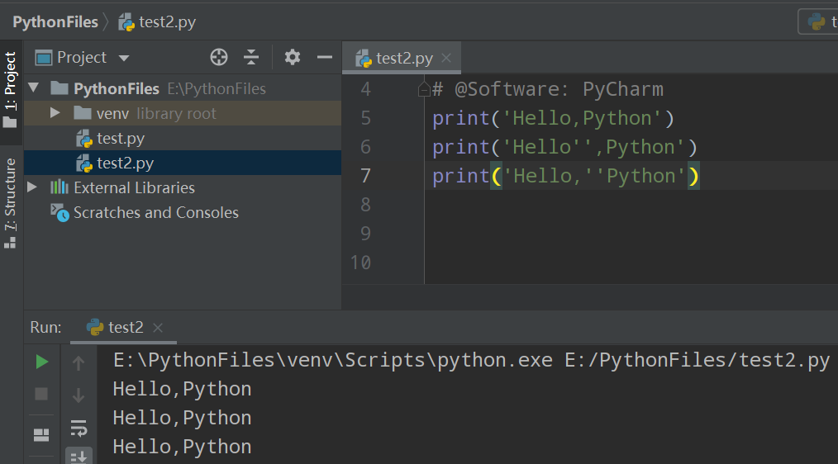Click the @Software: PyCharm comment
This screenshot has height=464, width=838.
tap(548, 89)
